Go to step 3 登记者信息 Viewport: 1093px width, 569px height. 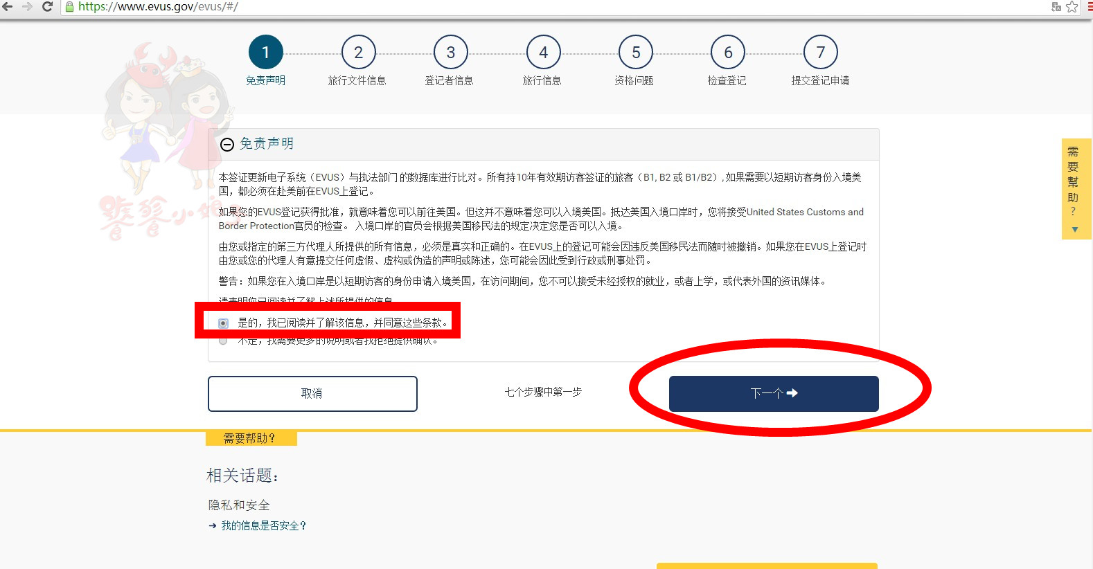click(450, 53)
